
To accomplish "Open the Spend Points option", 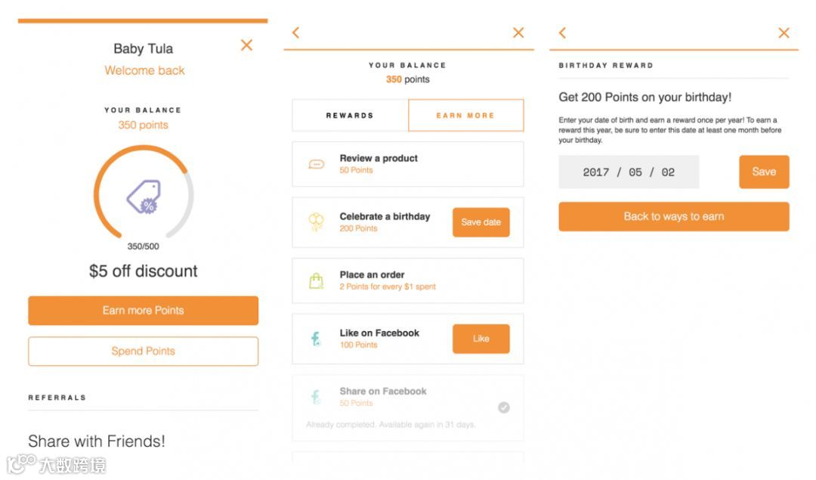I will point(143,351).
